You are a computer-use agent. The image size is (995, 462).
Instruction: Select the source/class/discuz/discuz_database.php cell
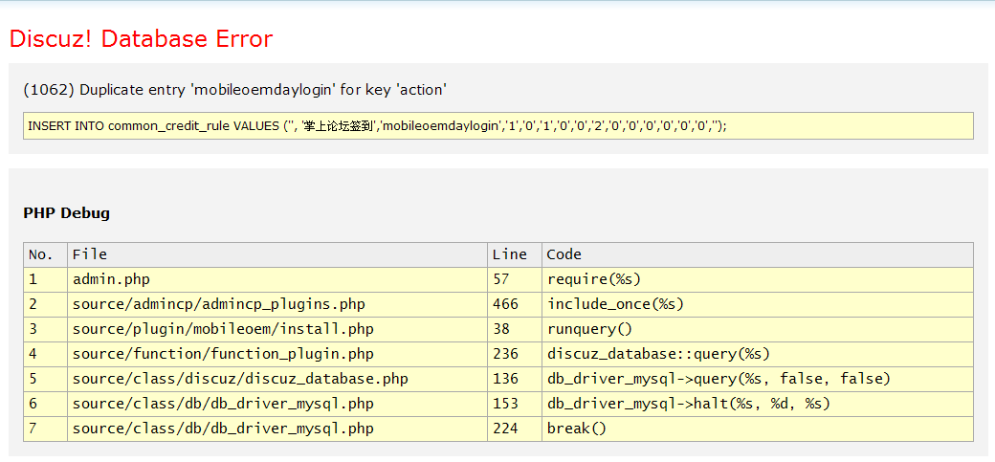click(x=277, y=379)
